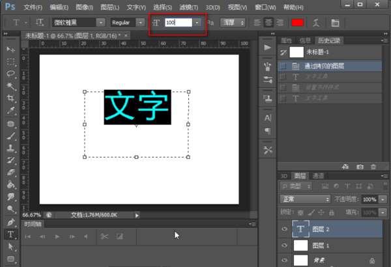Screen dimensions: 391x267
Task: Open the 滤镜(T) menu
Action: (188, 7)
